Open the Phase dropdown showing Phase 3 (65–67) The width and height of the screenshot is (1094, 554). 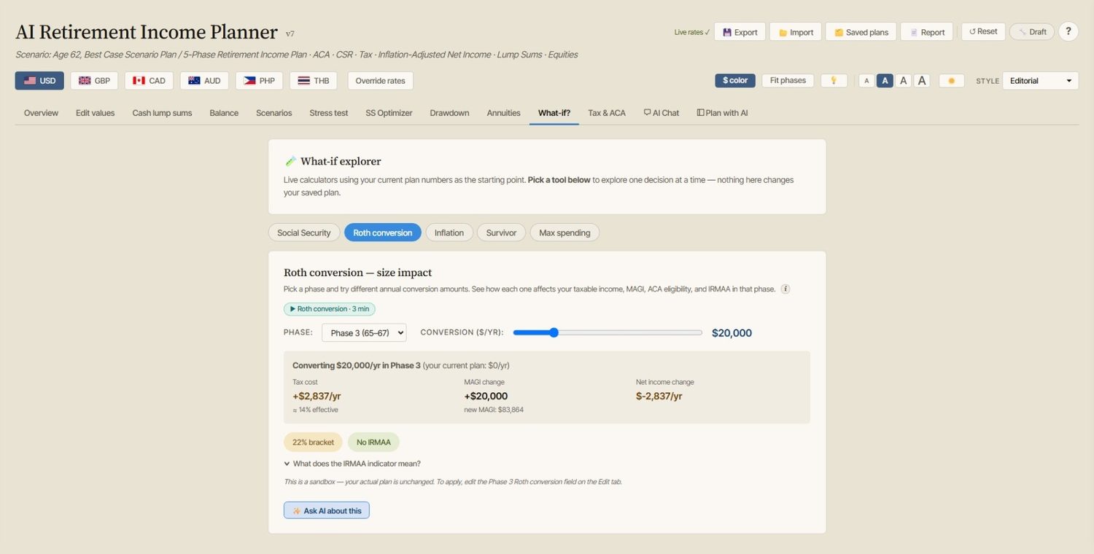364,332
